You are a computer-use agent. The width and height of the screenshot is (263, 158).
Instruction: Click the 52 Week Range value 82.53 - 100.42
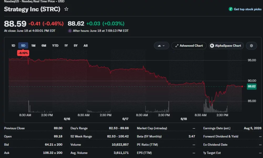[118, 136]
